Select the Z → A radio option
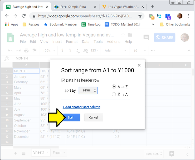 pyautogui.click(x=114, y=94)
